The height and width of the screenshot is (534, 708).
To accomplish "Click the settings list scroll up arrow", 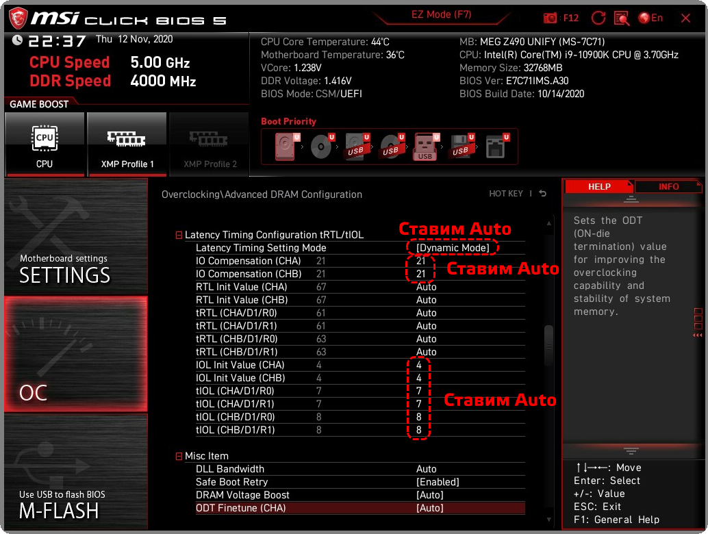I will tap(548, 223).
